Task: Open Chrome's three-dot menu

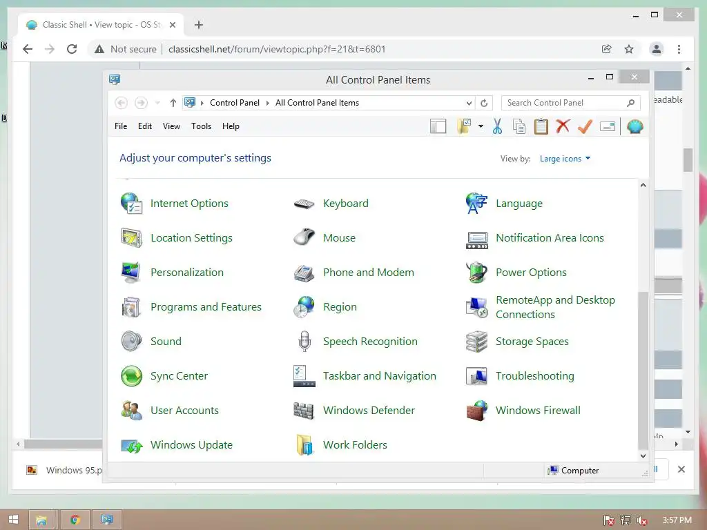Action: (679, 49)
